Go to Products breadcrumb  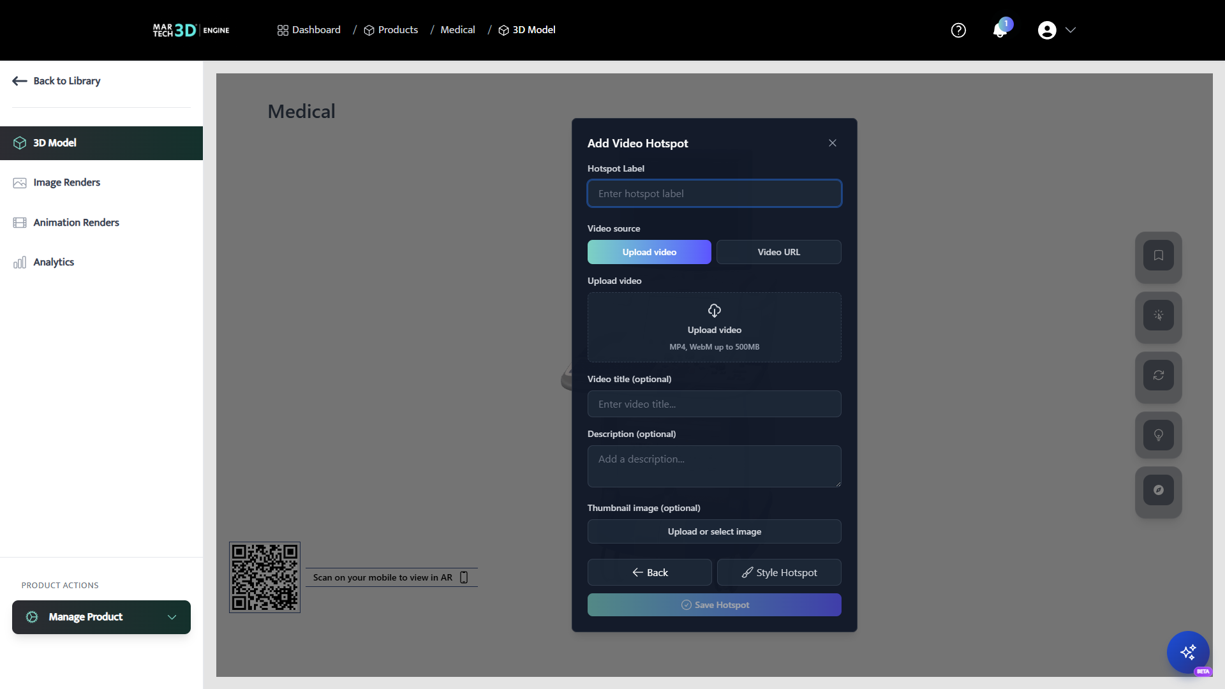(390, 30)
